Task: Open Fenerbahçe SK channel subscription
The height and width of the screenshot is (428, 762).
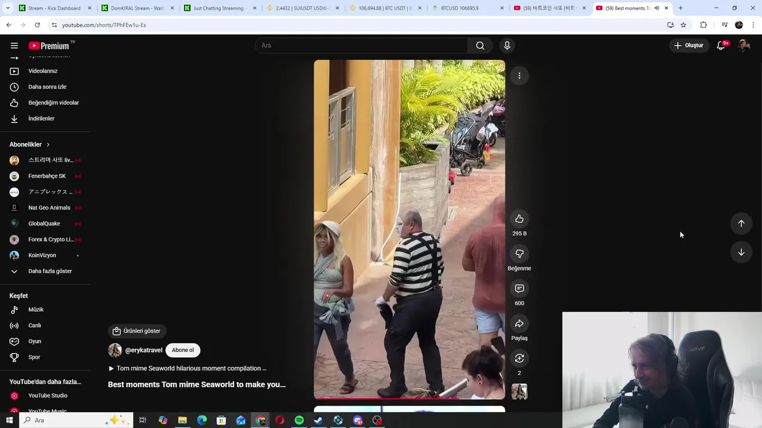Action: pos(46,176)
